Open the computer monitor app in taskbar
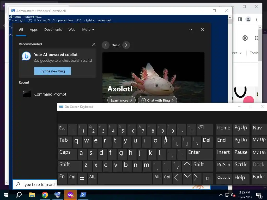Screen dimensions: 267x200 (57, 195)
